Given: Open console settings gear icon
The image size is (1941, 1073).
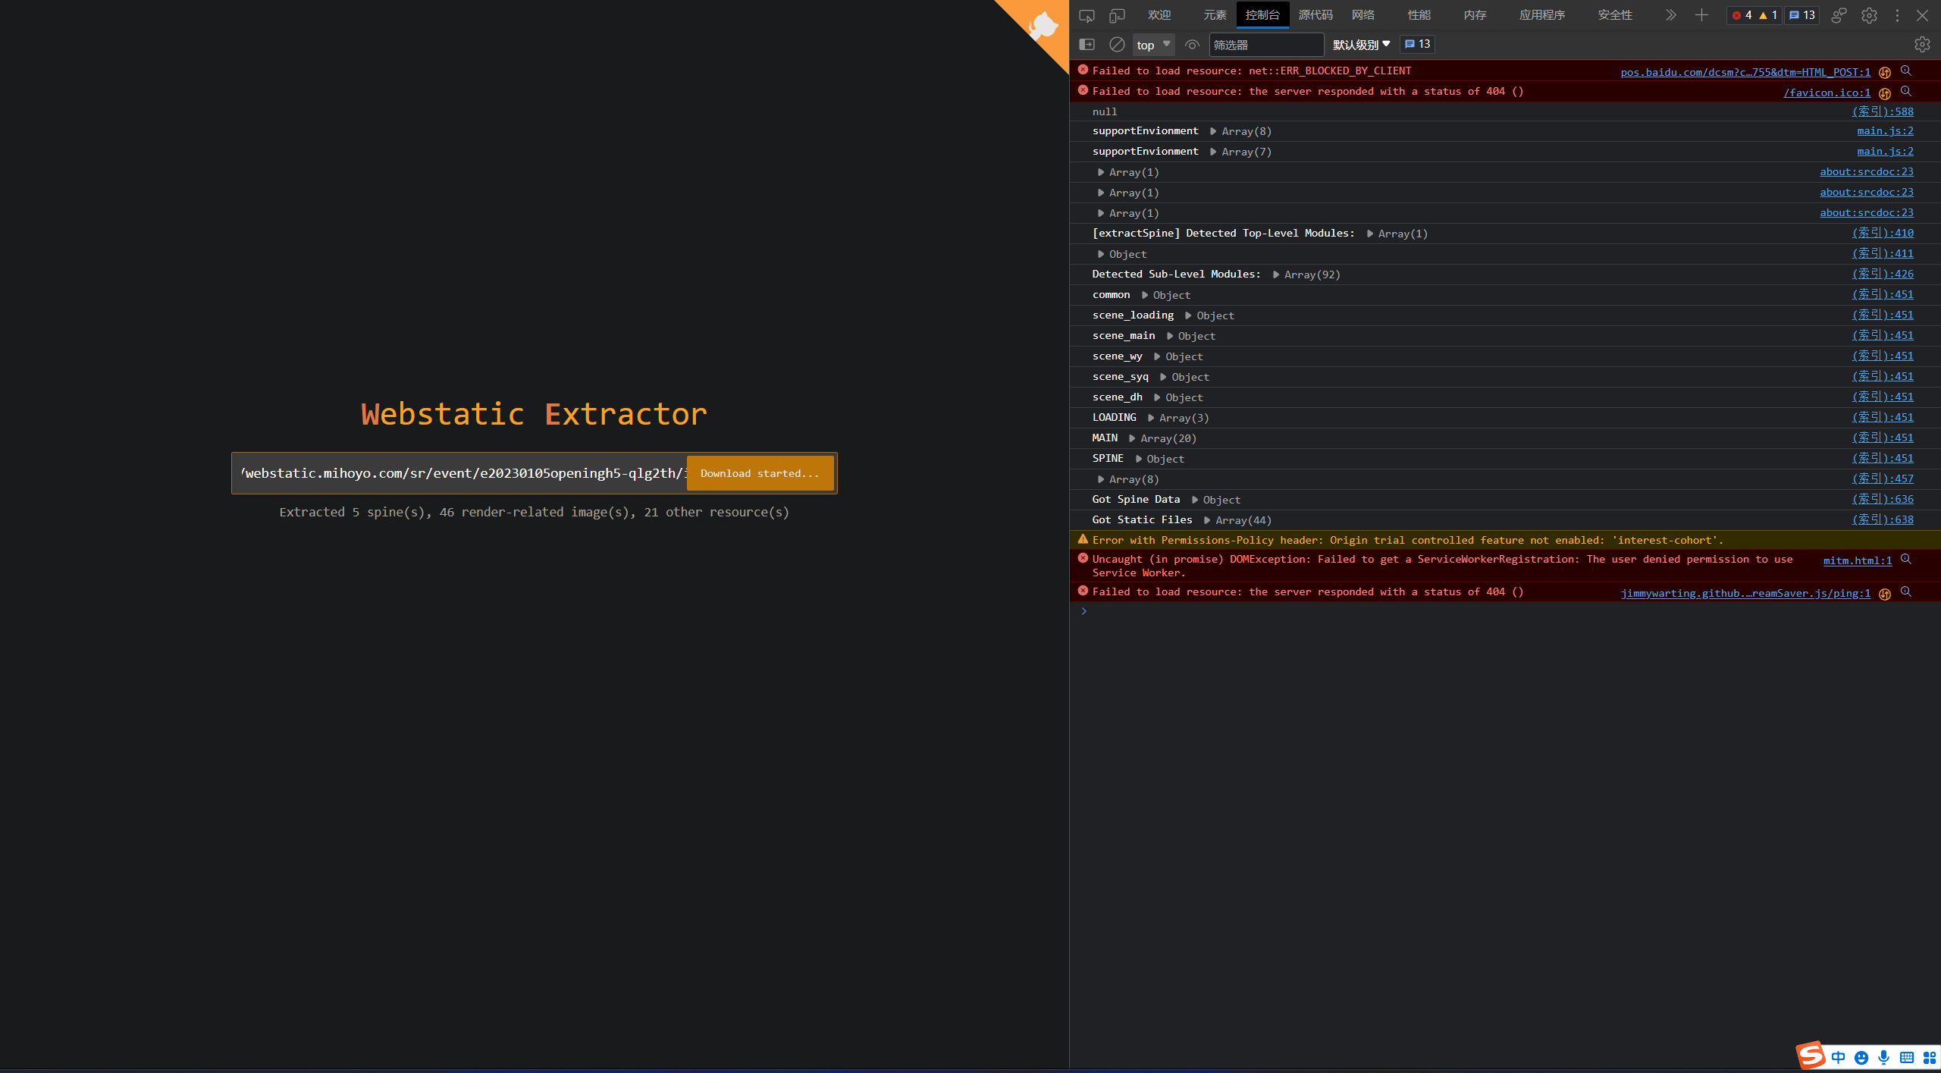Looking at the screenshot, I should [1921, 45].
